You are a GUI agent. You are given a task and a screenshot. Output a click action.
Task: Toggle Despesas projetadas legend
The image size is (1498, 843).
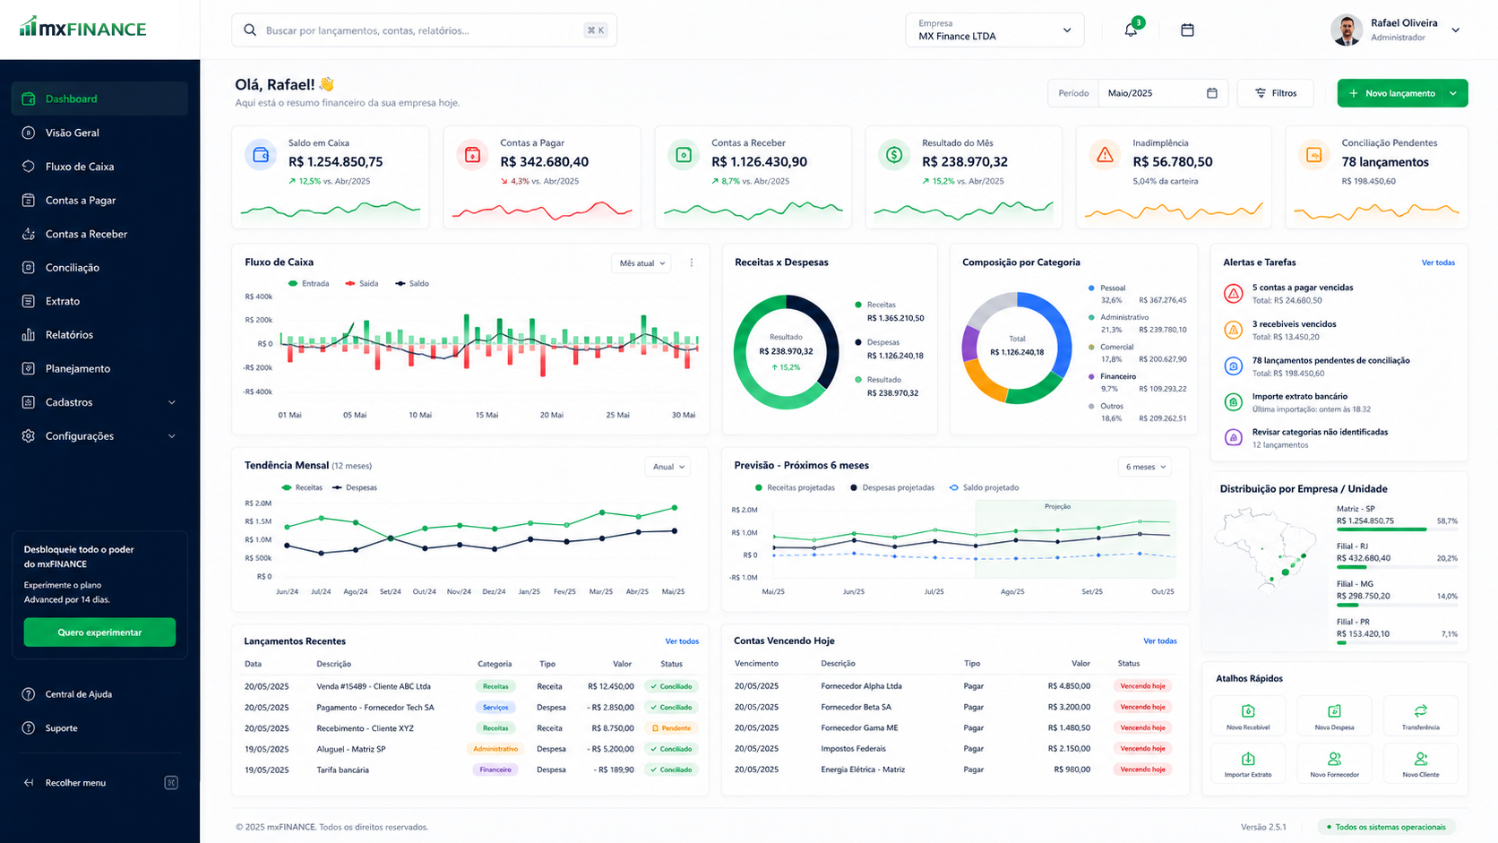pyautogui.click(x=892, y=487)
